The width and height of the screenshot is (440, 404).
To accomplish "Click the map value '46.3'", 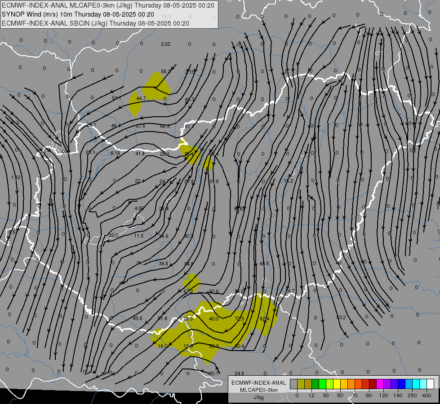I will click(189, 99).
